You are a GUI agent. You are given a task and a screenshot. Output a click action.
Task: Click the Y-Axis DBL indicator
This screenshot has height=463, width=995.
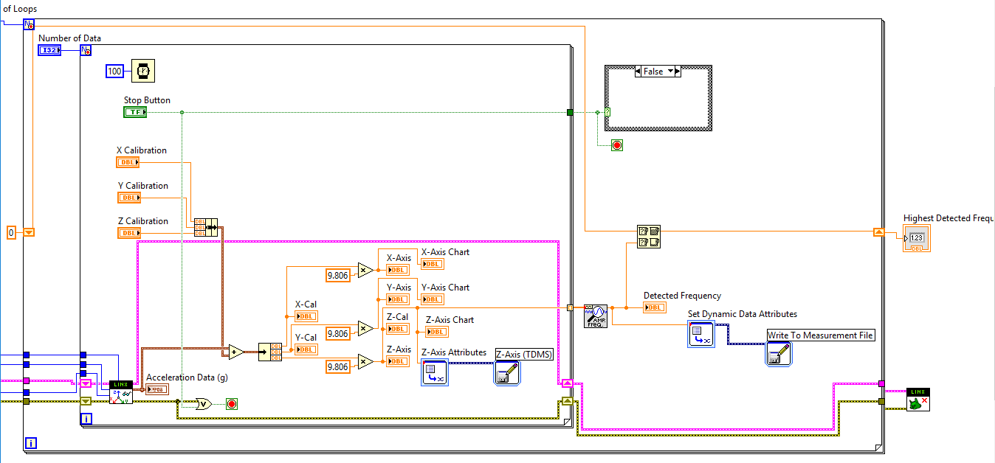point(398,299)
